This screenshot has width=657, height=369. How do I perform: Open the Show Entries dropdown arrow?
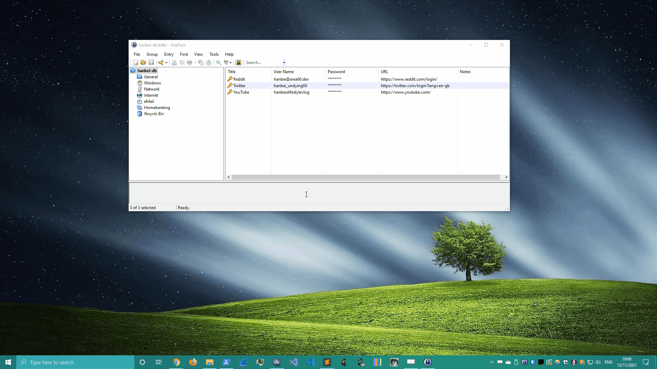231,63
